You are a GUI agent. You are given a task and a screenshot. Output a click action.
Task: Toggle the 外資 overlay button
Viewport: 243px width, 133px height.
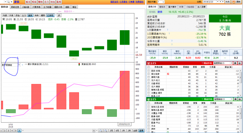[11, 15]
